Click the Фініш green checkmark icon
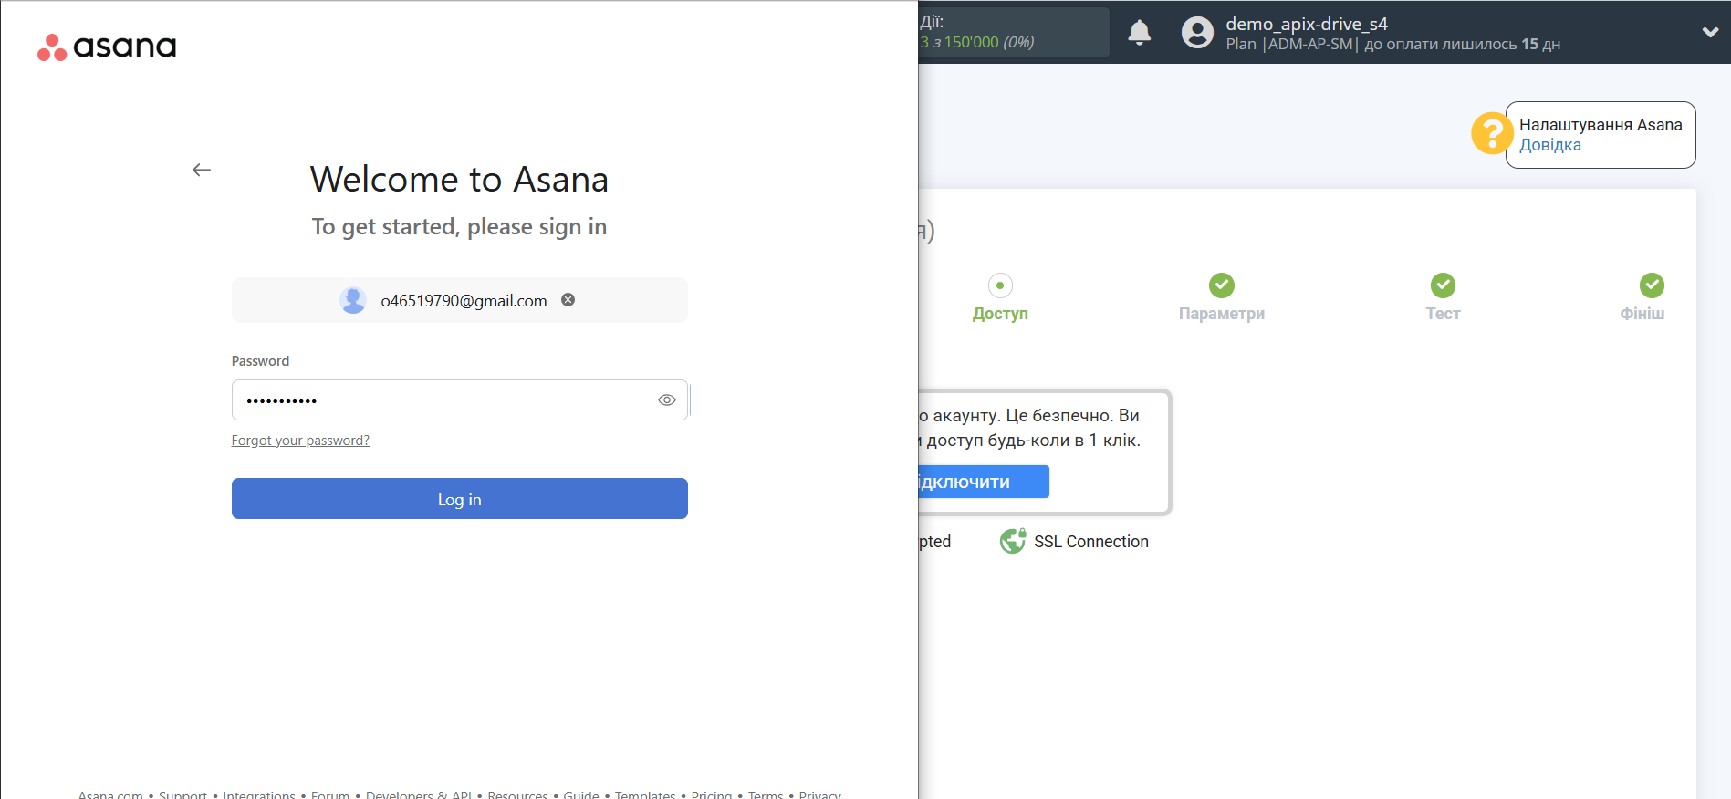 (x=1652, y=285)
